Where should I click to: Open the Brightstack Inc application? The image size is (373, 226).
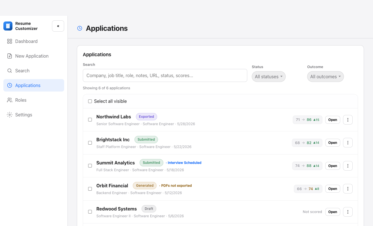pyautogui.click(x=333, y=143)
